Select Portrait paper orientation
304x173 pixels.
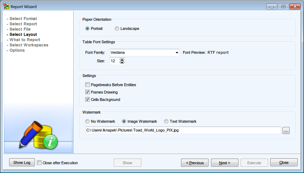[x=87, y=28]
